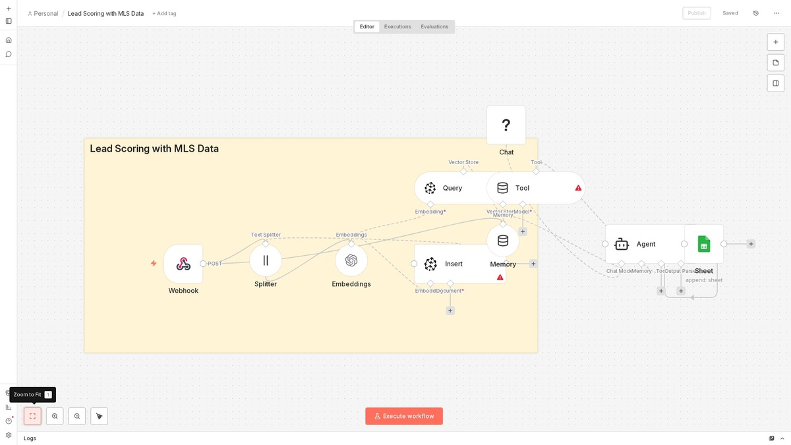
Task: Open the Tool node
Action: tap(535, 188)
